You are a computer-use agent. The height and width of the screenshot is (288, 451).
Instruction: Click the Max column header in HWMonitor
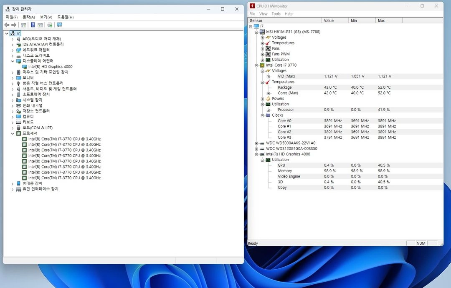point(389,21)
